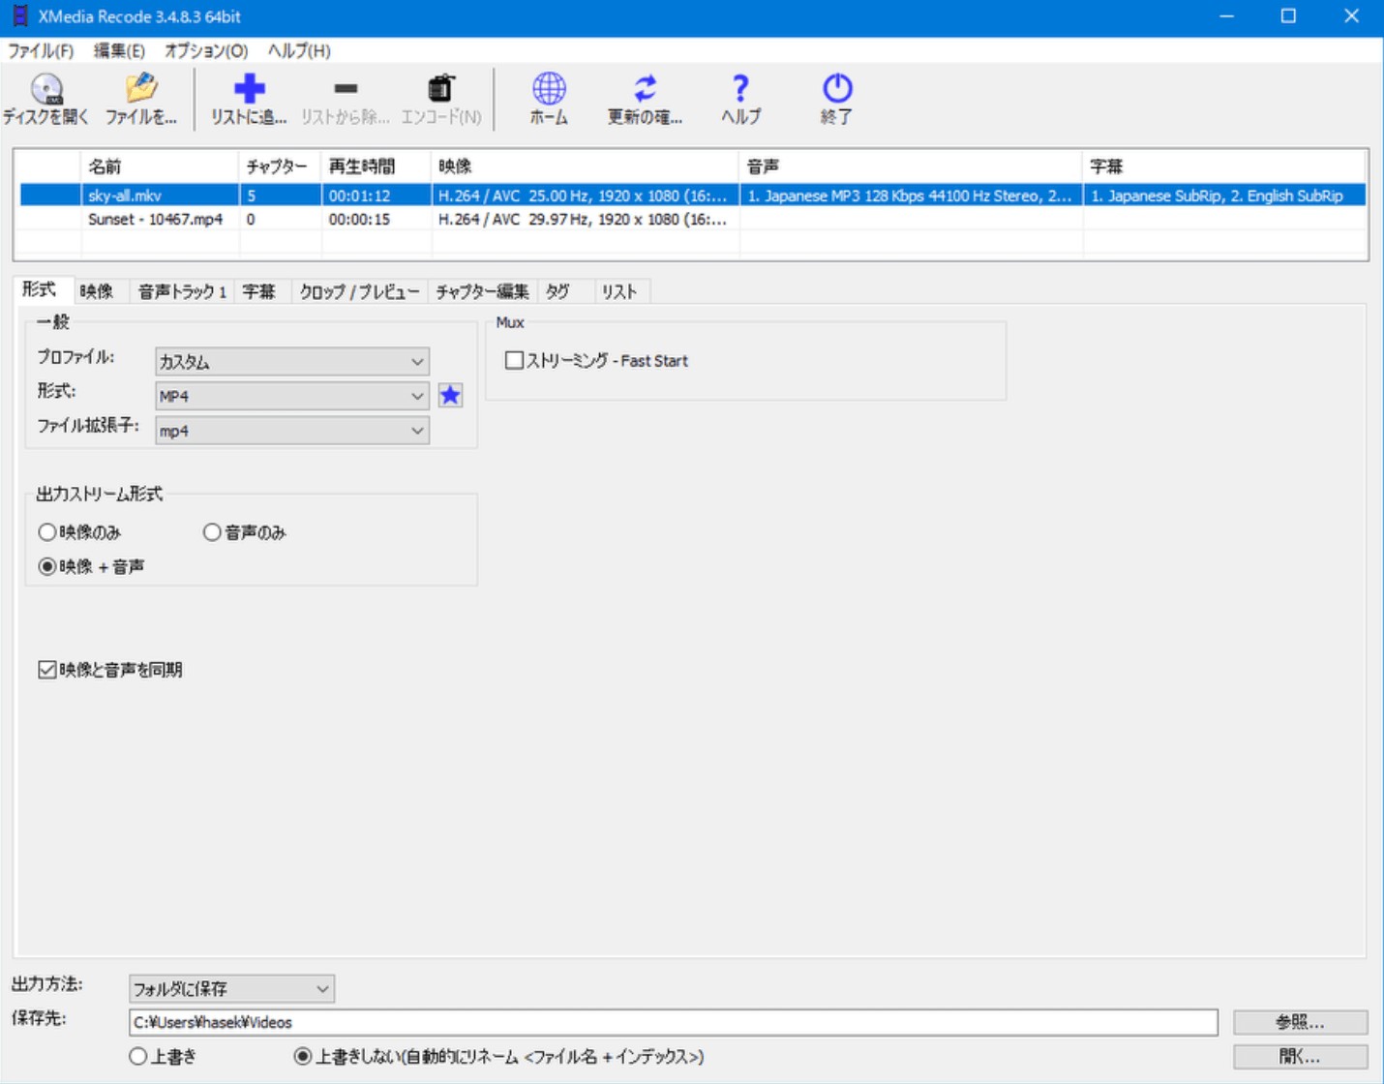Click the 参照... browse button
The height and width of the screenshot is (1084, 1384).
point(1300,1022)
